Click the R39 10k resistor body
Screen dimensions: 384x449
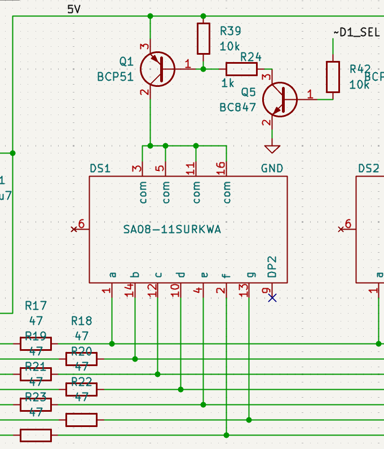[x=204, y=38]
